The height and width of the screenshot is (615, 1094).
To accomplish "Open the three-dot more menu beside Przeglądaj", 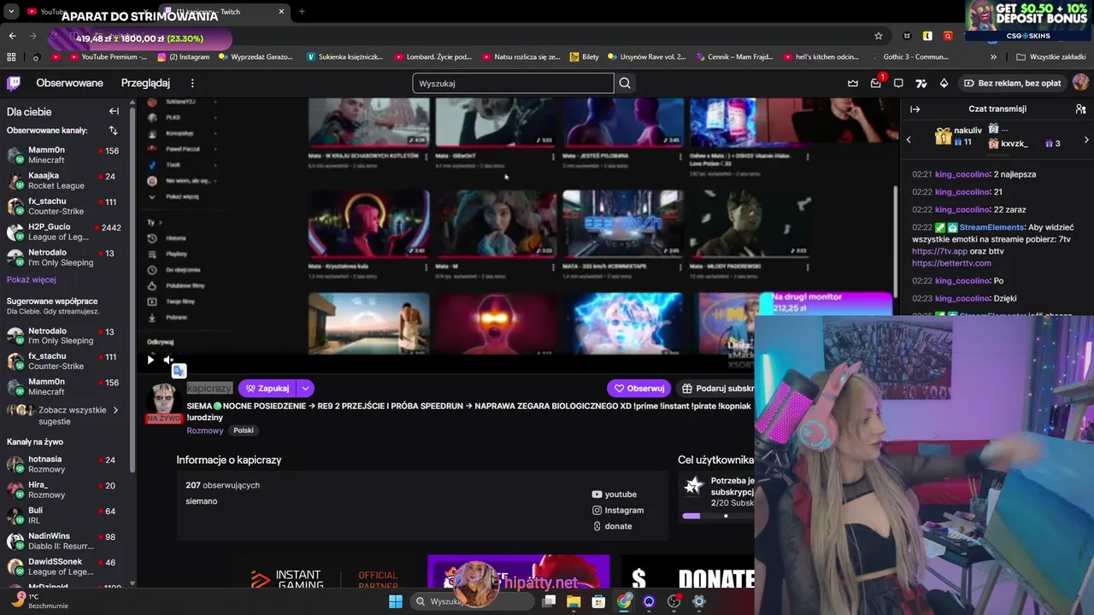I will click(192, 83).
